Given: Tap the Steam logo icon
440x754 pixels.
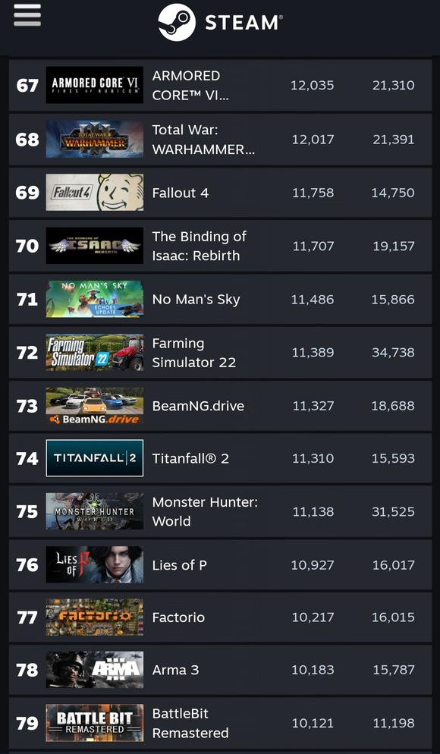Looking at the screenshot, I should tap(177, 23).
